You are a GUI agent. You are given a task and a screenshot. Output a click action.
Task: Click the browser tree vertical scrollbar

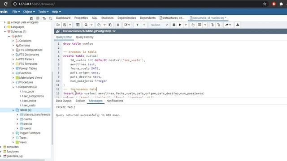tap(52, 108)
